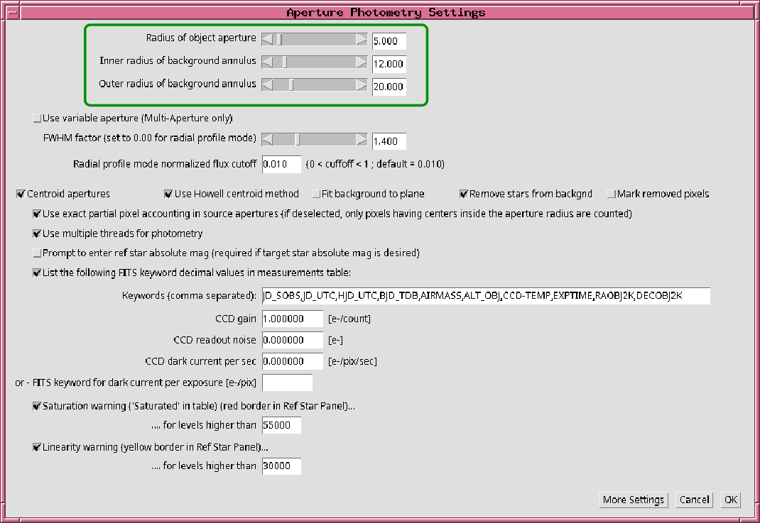The width and height of the screenshot is (760, 523).
Task: Disable Use Howell centroid method
Action: [168, 194]
